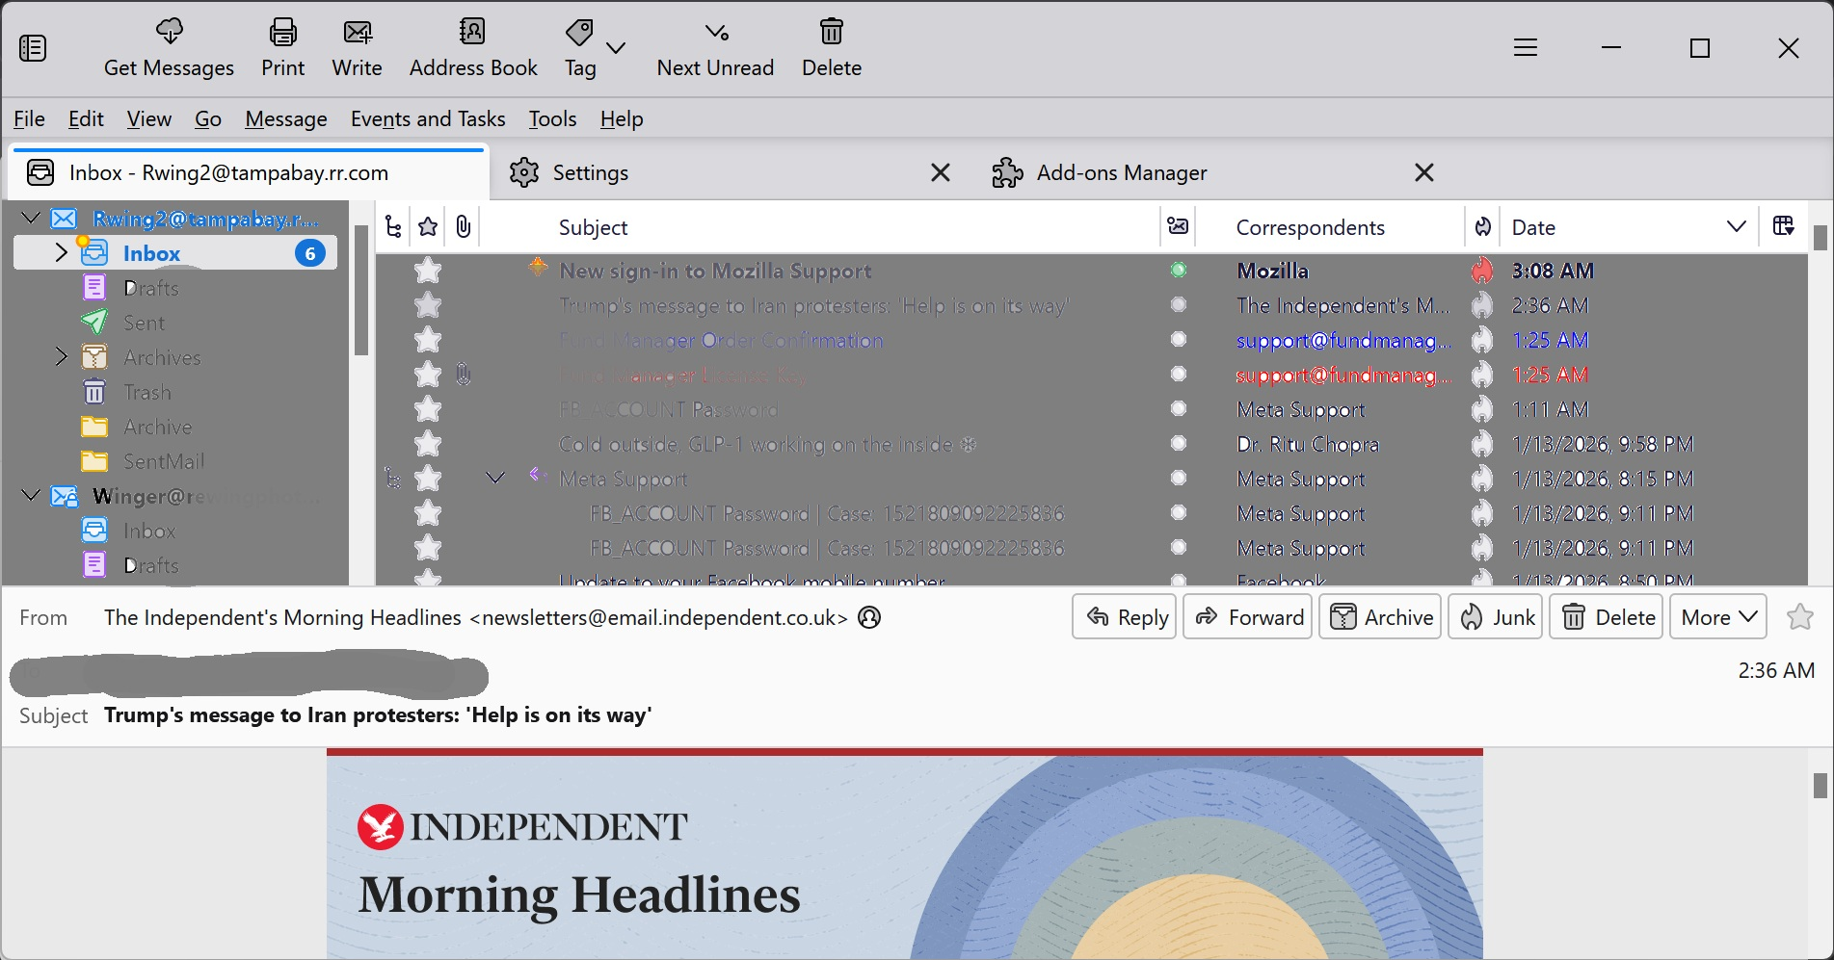This screenshot has height=960, width=1834.
Task: Open the Archive folder below Trash
Action: tap(157, 427)
